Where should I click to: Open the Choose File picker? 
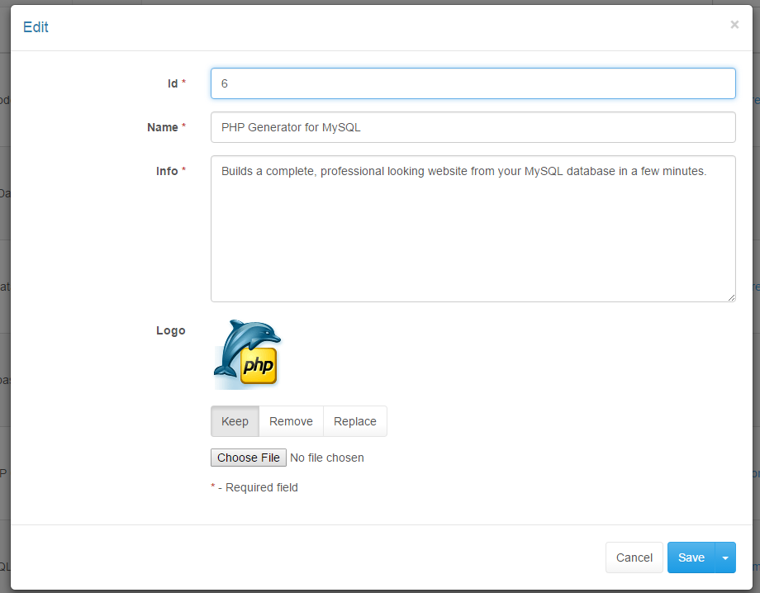point(248,458)
